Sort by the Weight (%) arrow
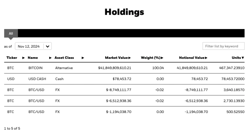Image resolution: width=248 pixels, height=134 pixels. tap(162, 58)
